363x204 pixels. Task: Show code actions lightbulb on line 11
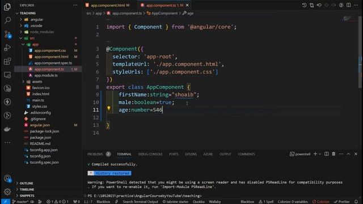(x=108, y=108)
